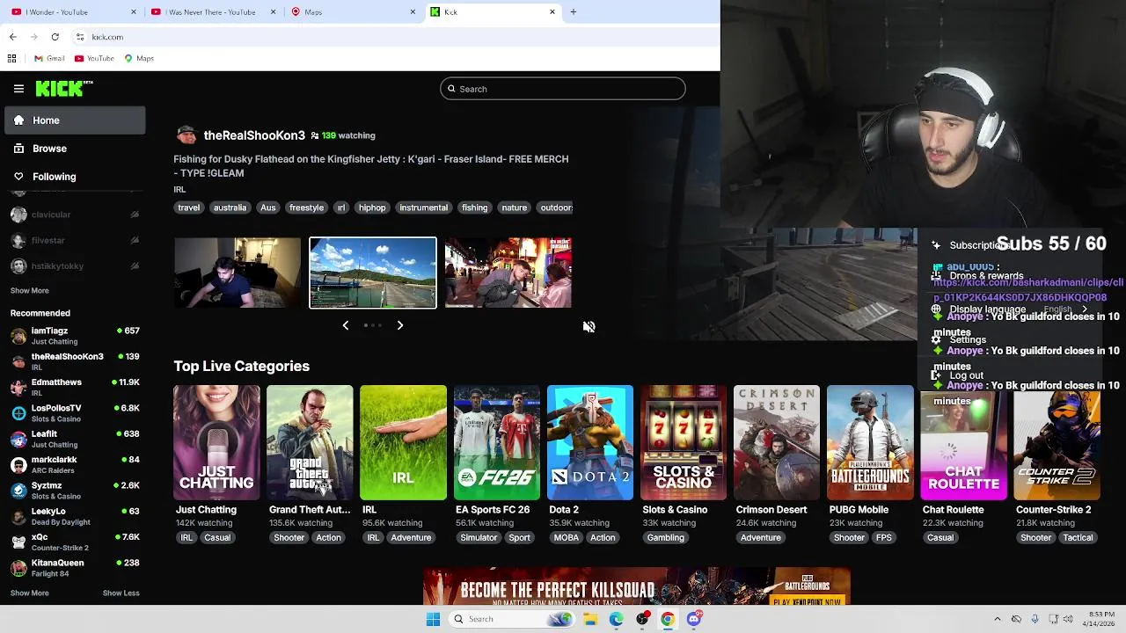This screenshot has height=633, width=1126.
Task: Open recommended channel markclarkk
Action: click(x=75, y=464)
